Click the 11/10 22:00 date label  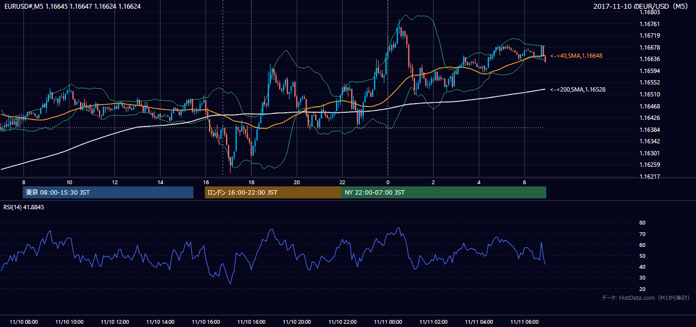[342, 322]
